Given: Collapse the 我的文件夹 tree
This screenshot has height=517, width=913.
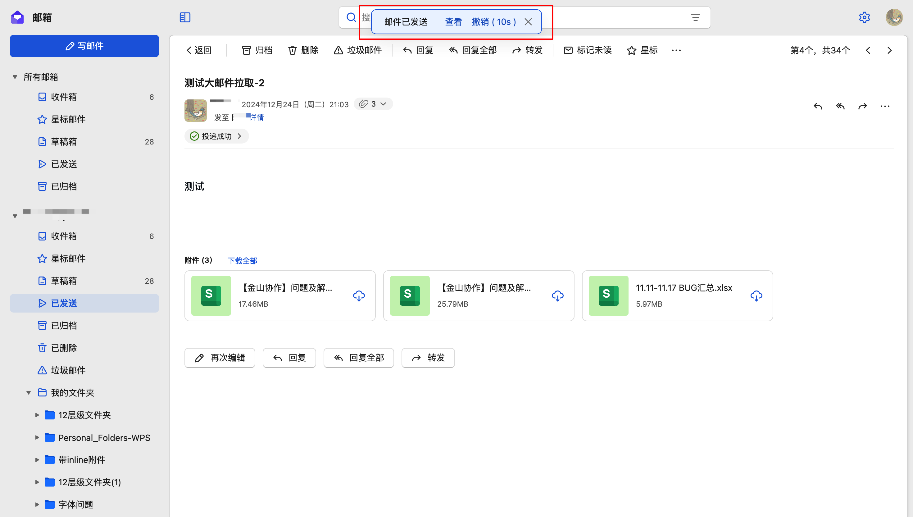Looking at the screenshot, I should [x=29, y=393].
